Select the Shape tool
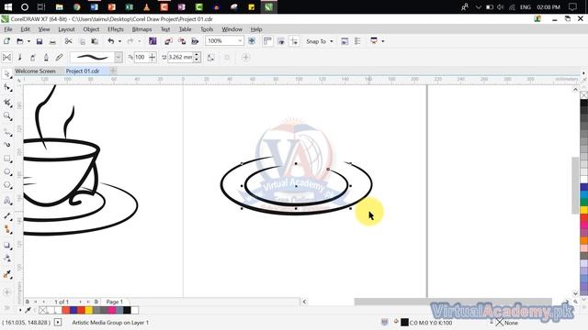The height and width of the screenshot is (330, 588). pyautogui.click(x=6, y=88)
